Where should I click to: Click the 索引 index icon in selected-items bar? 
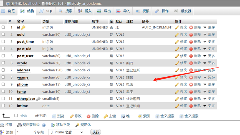(140, 116)
